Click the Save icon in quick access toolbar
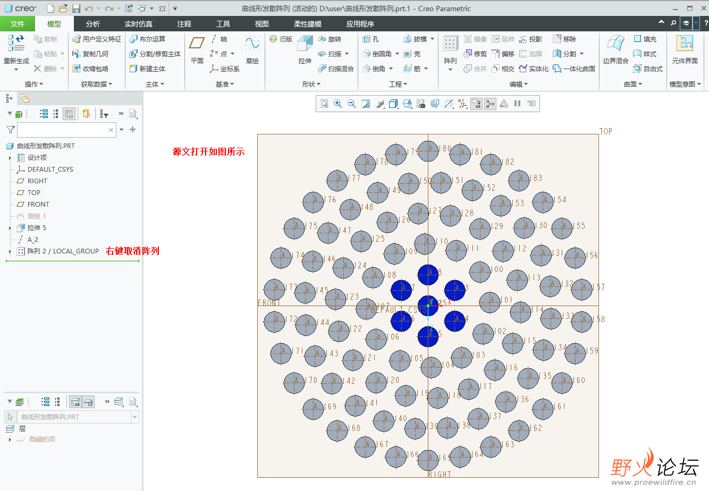Viewport: 709px width, 491px height. pyautogui.click(x=76, y=9)
